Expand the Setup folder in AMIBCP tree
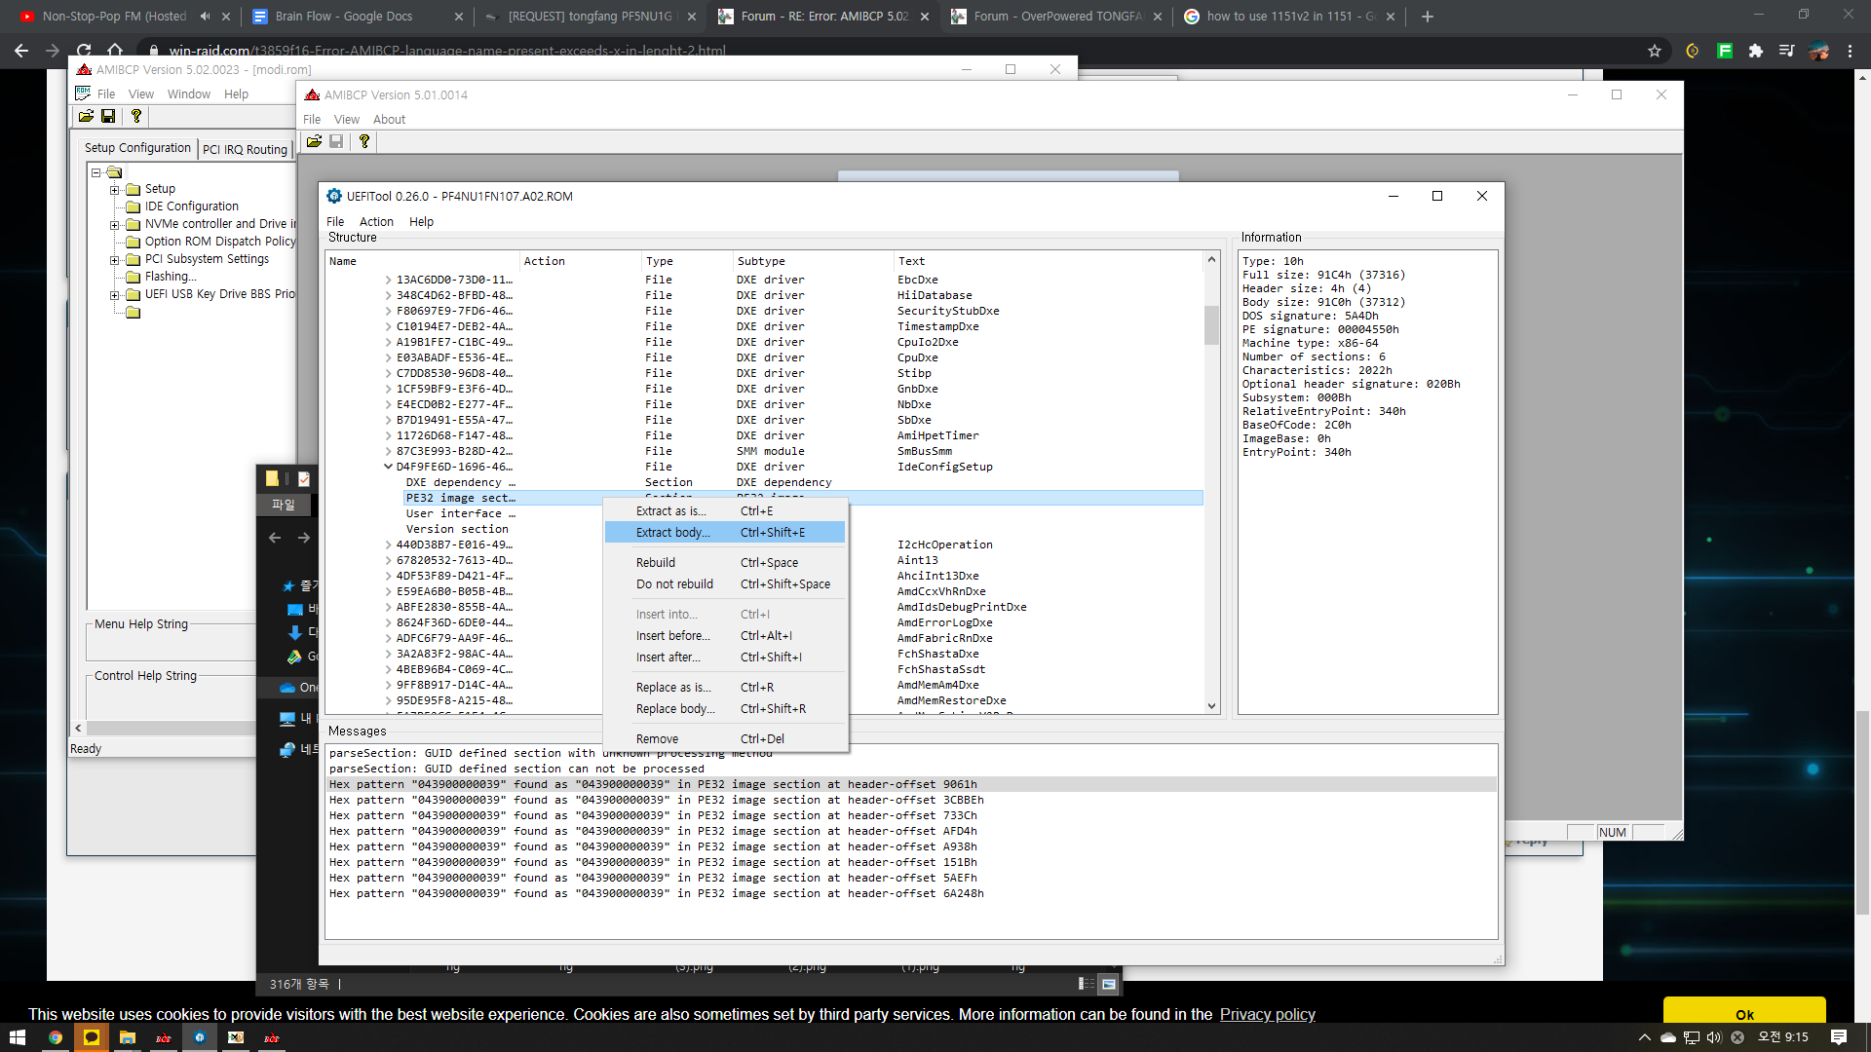1871x1052 pixels. 115,190
